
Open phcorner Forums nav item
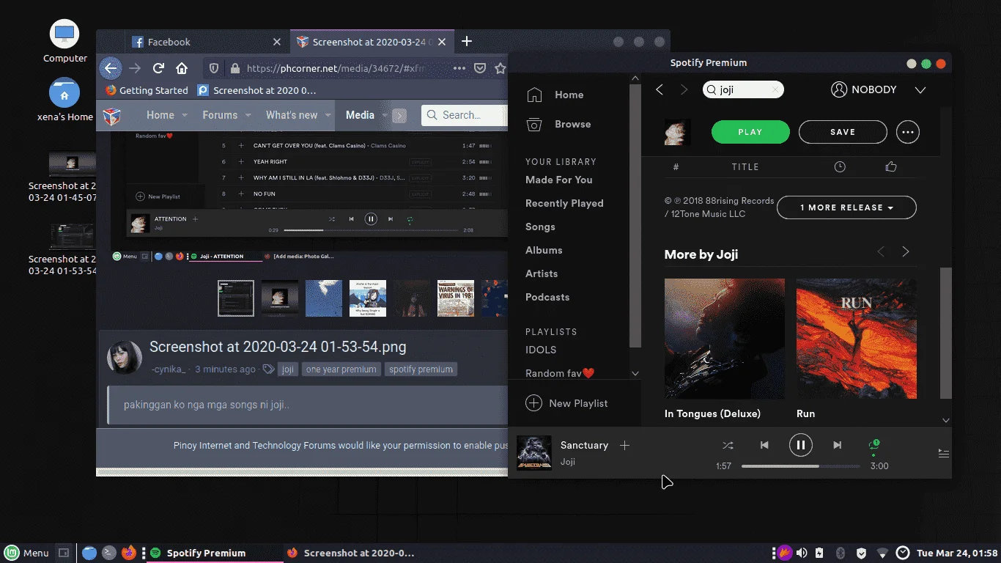(x=220, y=115)
